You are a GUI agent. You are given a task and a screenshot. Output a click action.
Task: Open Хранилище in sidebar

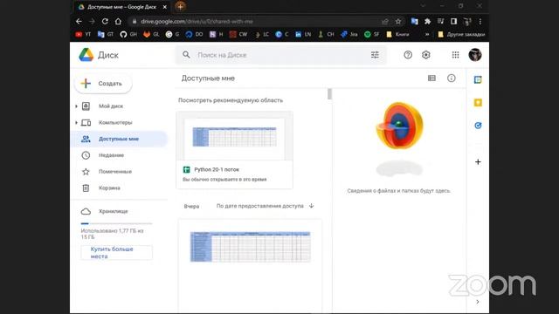(113, 211)
